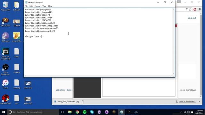The width and height of the screenshot is (205, 115).
Task: Click the line lunartoolkit:yoyoyoyyo
Action: coord(38,9)
